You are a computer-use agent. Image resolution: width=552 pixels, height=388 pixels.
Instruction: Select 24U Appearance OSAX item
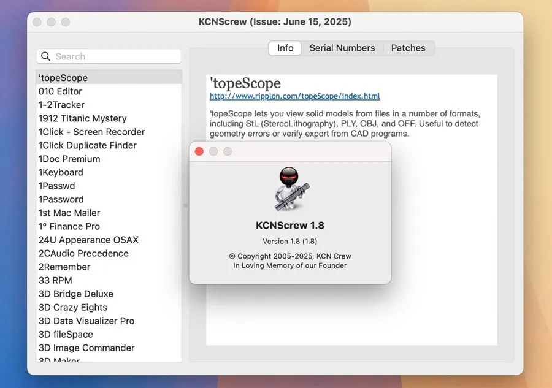click(88, 240)
